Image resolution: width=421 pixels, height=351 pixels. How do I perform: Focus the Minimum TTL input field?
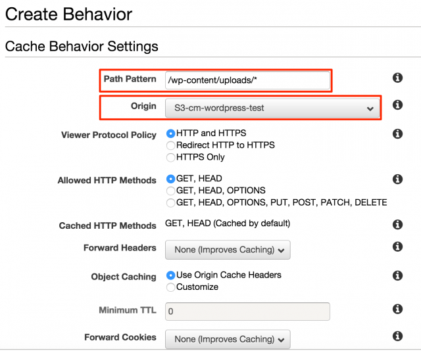click(x=247, y=312)
